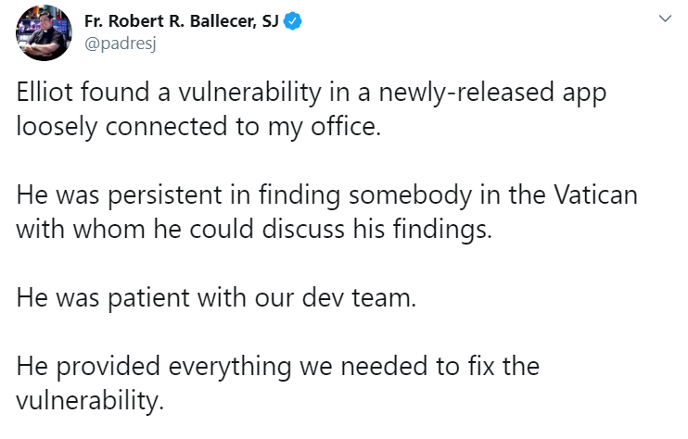Open Fr. Robert Ballecer's profile picture
Image resolution: width=688 pixels, height=439 pixels.
[x=44, y=32]
